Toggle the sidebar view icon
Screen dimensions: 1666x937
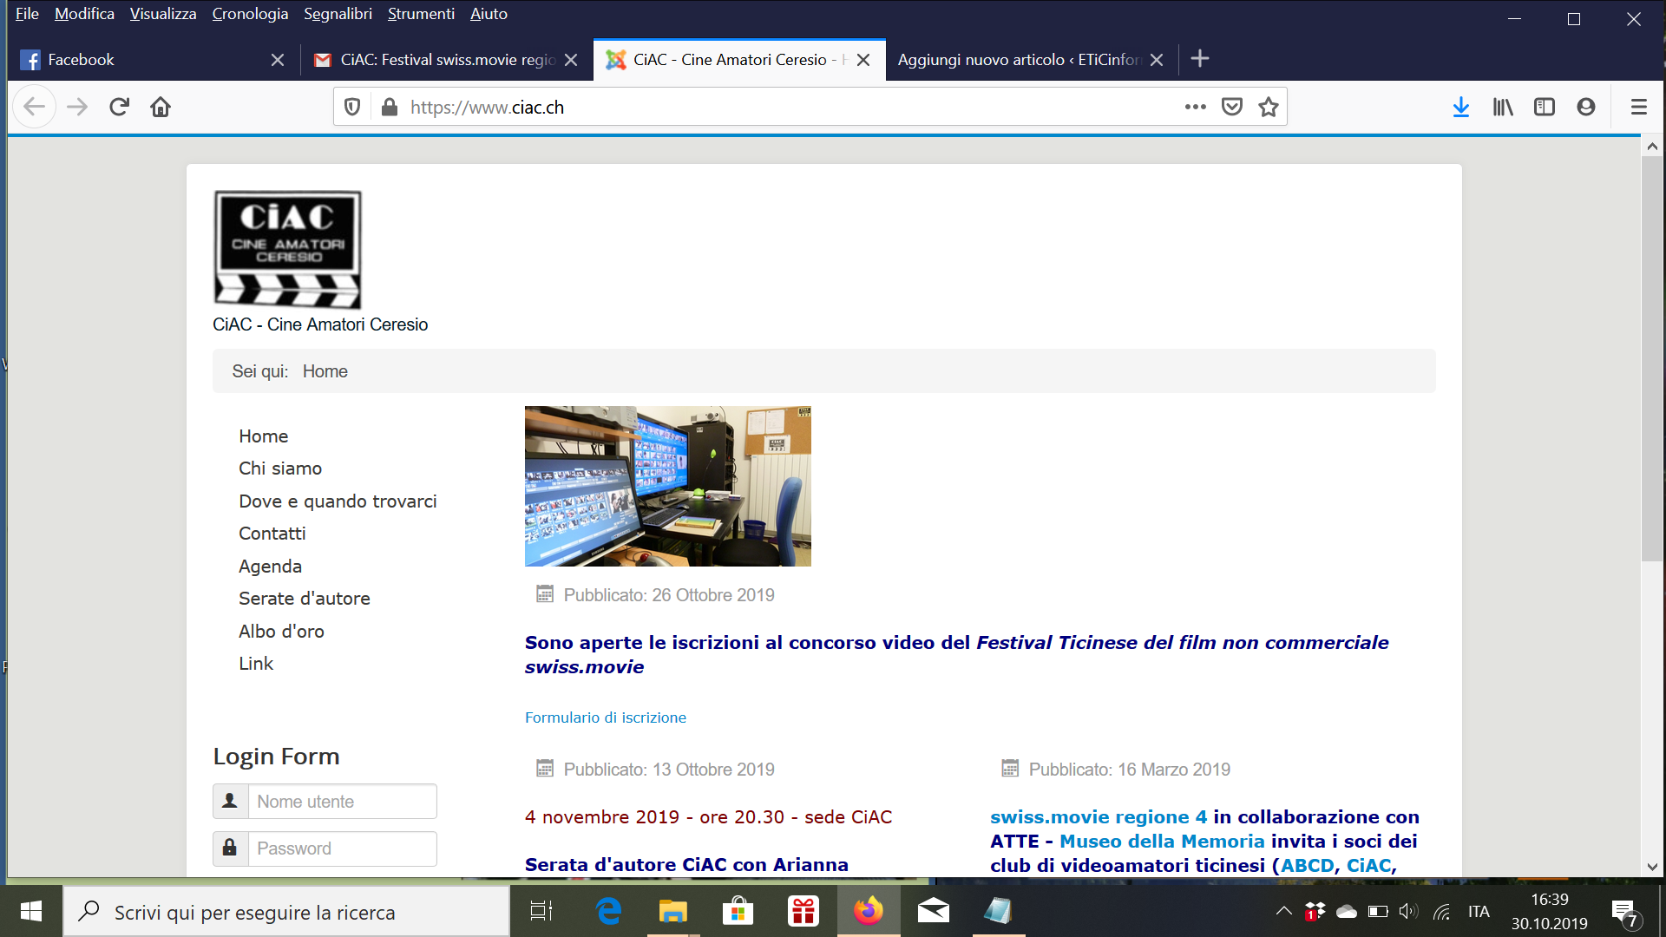pos(1545,107)
